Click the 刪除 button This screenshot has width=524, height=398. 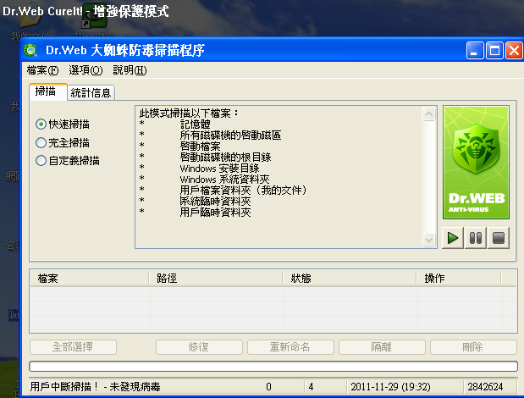click(473, 347)
